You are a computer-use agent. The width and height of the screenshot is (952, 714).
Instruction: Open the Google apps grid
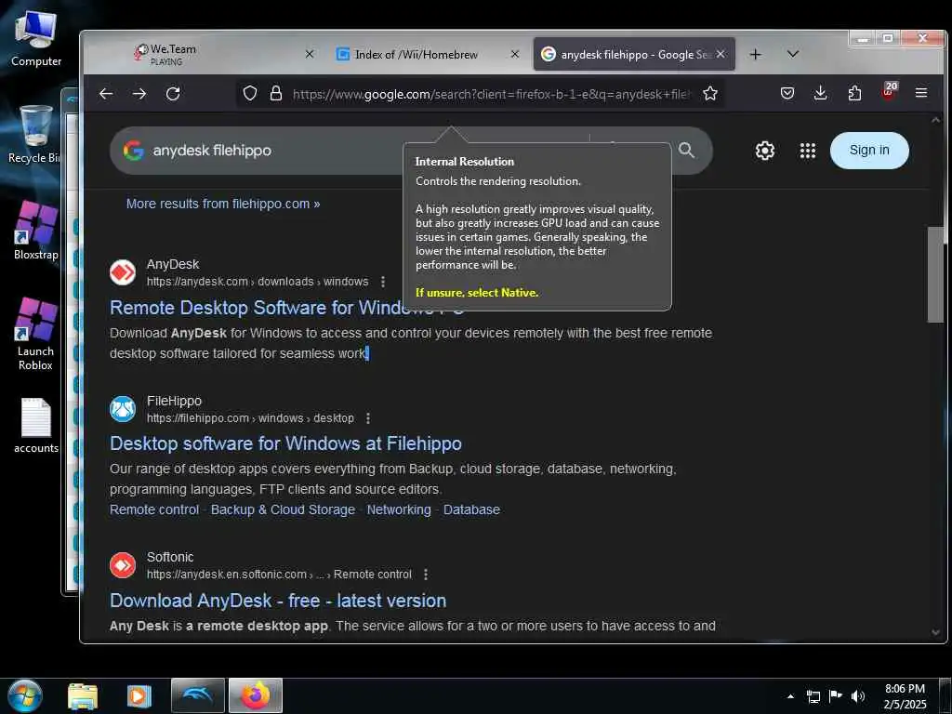(808, 150)
